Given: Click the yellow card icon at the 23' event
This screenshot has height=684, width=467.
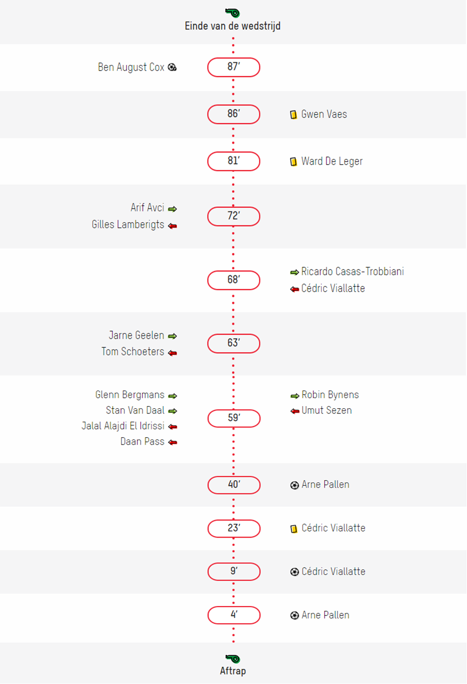Looking at the screenshot, I should tap(294, 529).
